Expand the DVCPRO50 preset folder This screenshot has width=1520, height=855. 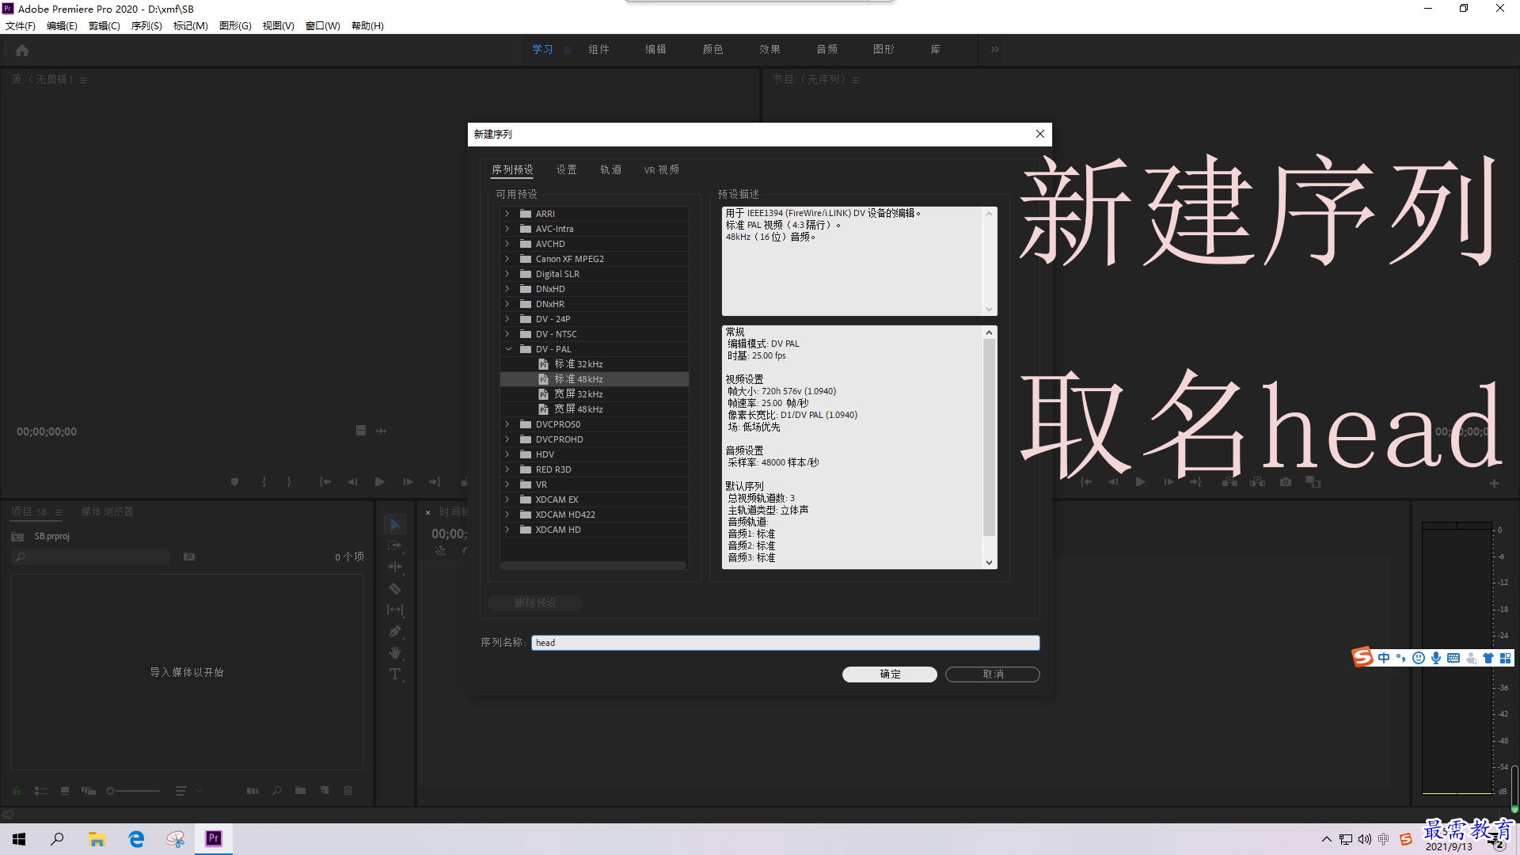point(507,424)
